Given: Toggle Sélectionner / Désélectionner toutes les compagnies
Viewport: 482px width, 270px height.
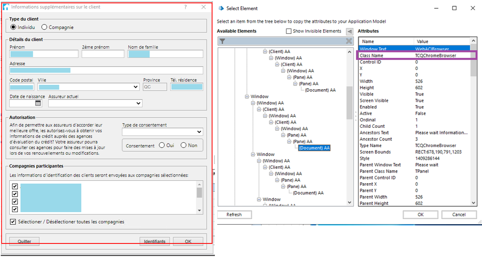Looking at the screenshot, I should (x=13, y=222).
